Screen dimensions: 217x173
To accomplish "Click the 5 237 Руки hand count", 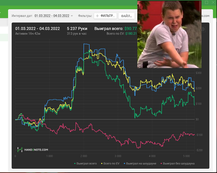I will [x=77, y=29].
